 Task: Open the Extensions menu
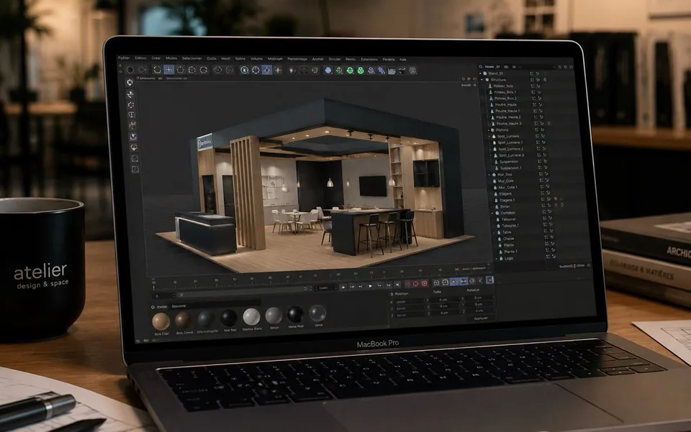coord(369,59)
